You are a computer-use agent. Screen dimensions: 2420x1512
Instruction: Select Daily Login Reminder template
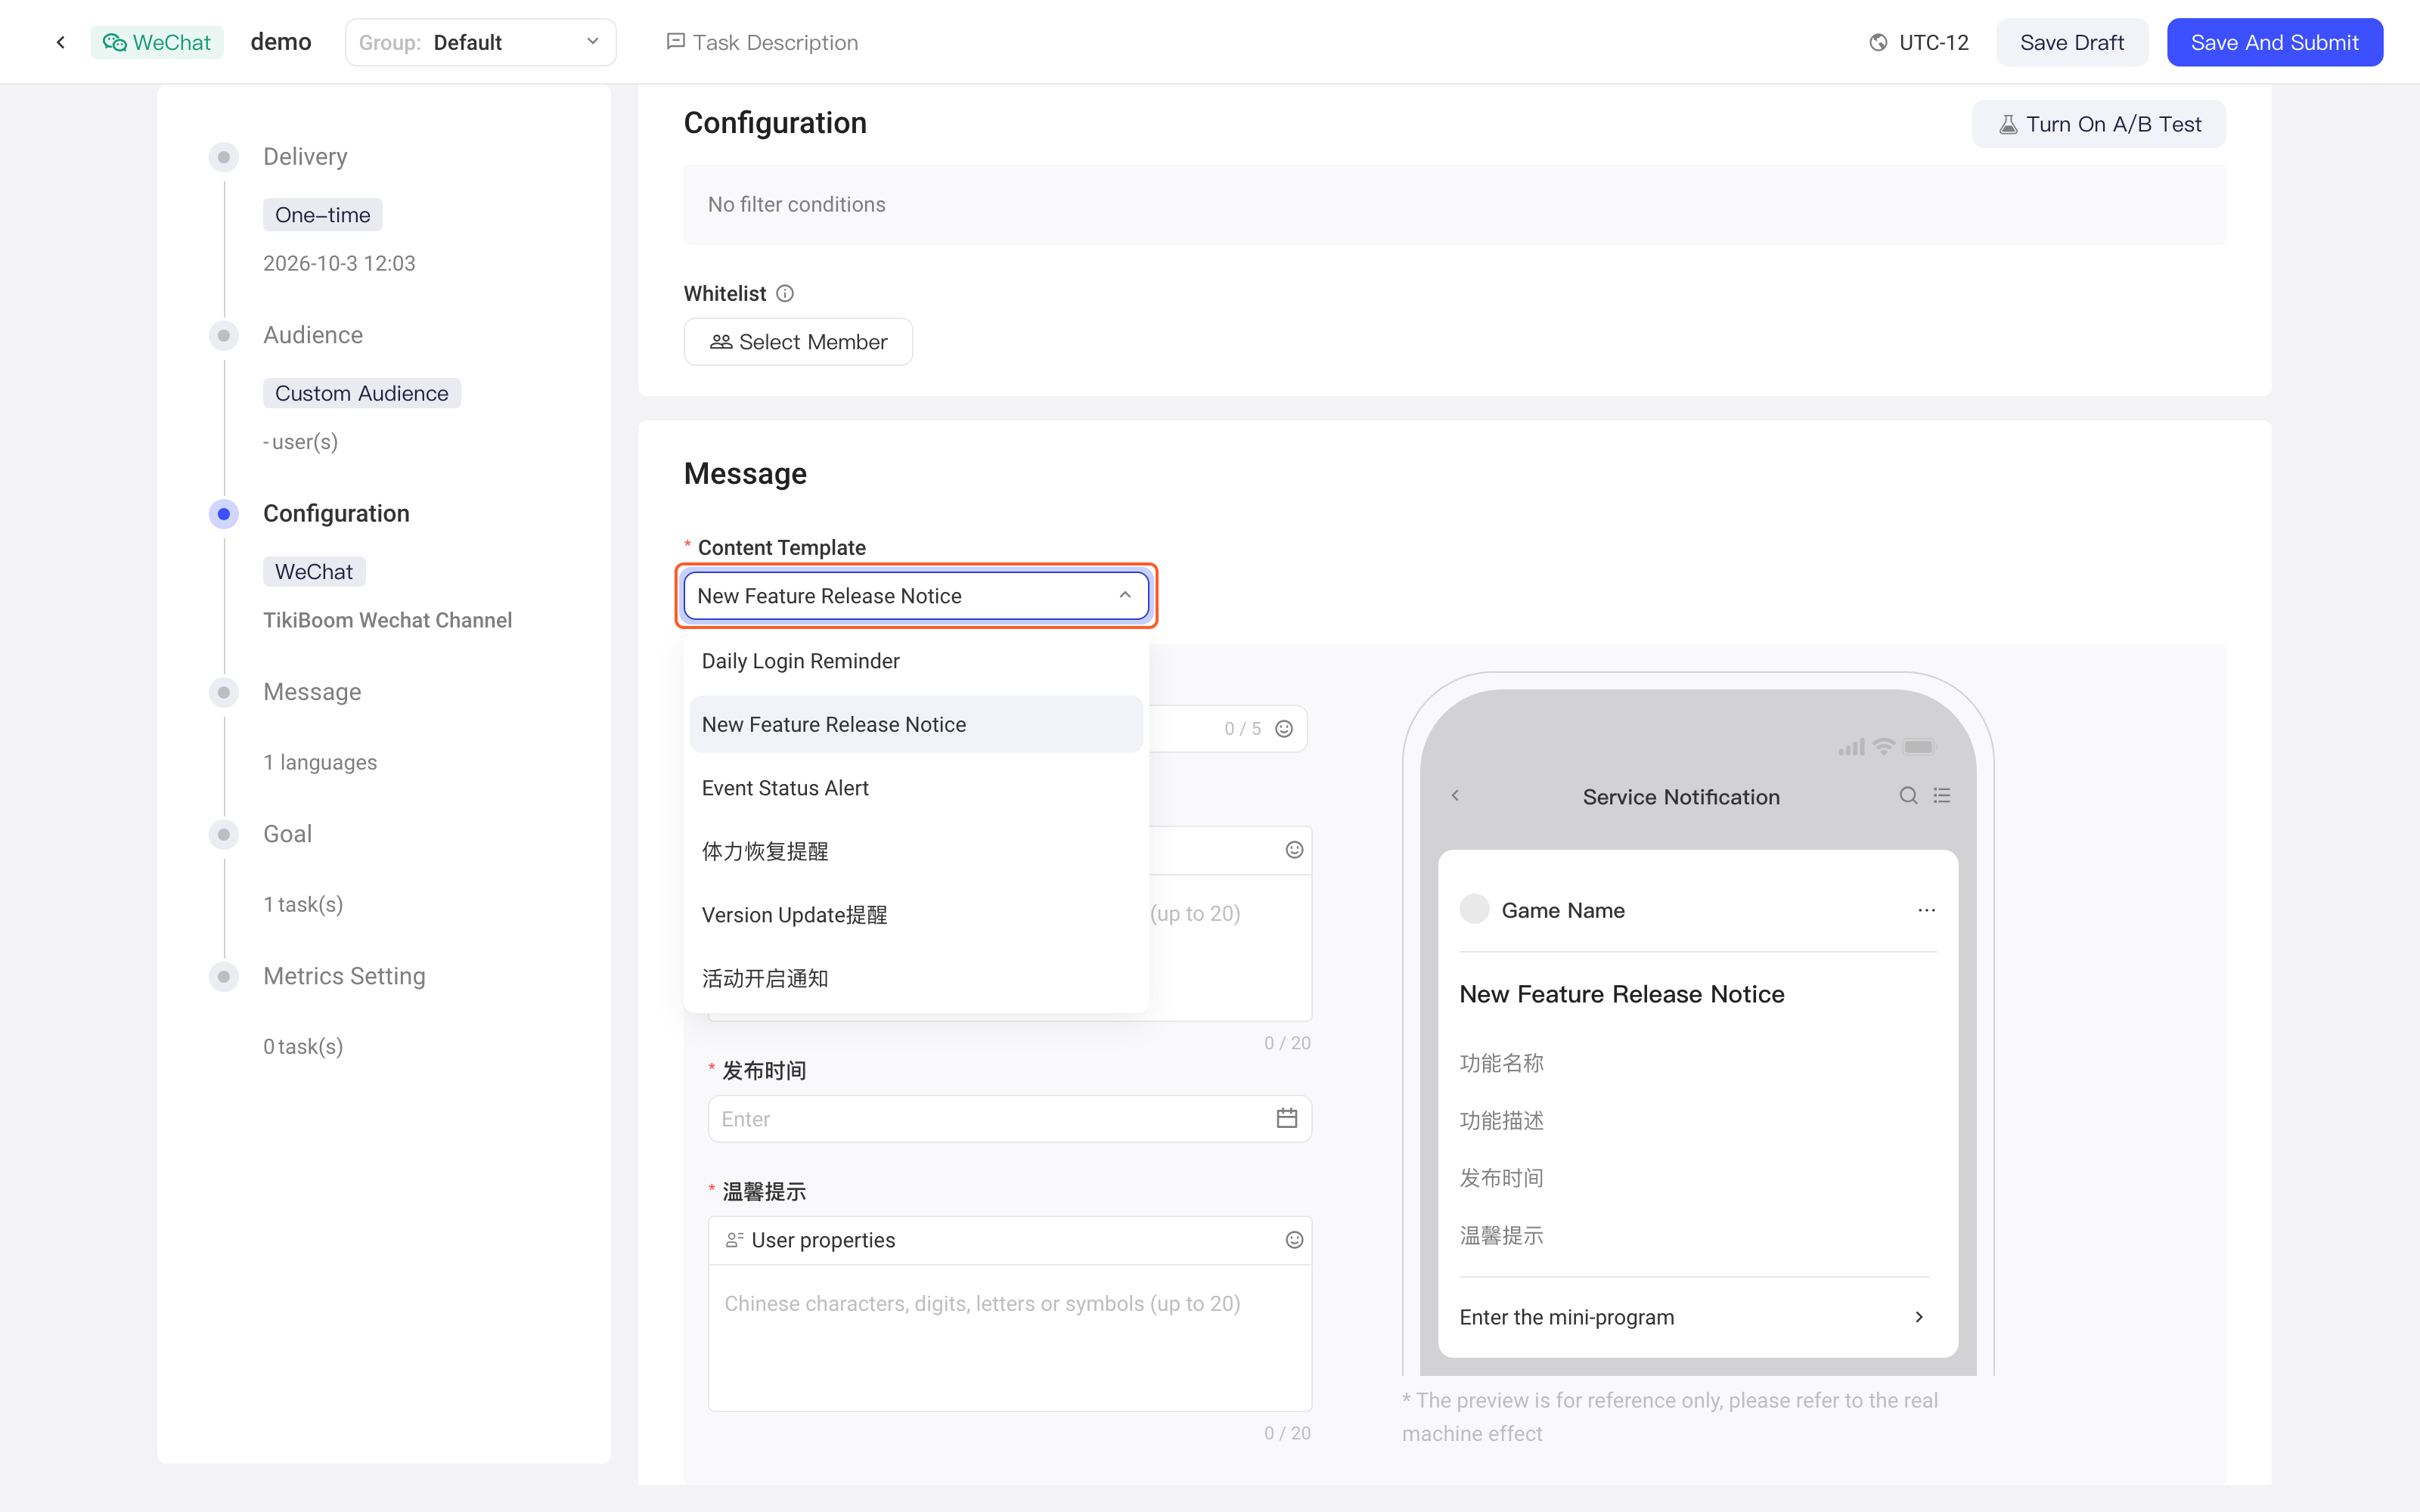click(916, 661)
